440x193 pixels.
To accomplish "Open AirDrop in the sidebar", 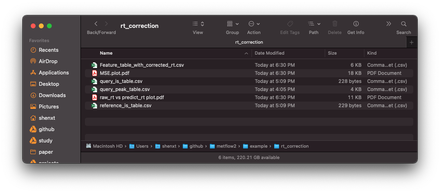I will 48,61.
